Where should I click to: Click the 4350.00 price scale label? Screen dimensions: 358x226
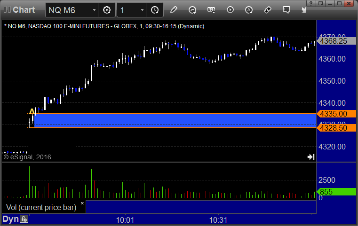tap(332, 81)
